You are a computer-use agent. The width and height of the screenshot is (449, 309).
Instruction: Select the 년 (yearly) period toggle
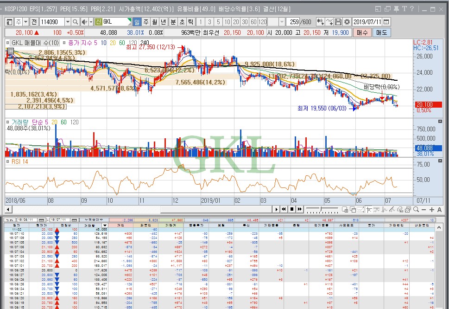click(164, 22)
